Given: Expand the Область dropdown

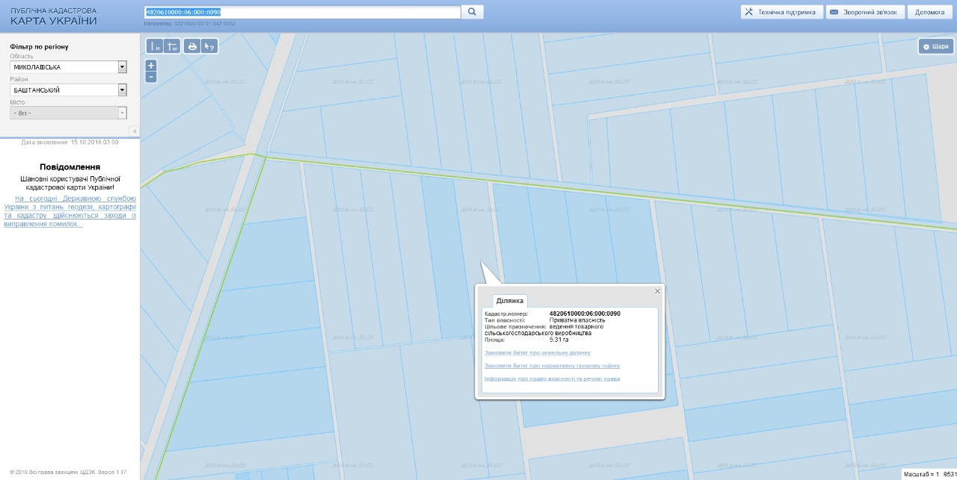Looking at the screenshot, I should [x=122, y=67].
